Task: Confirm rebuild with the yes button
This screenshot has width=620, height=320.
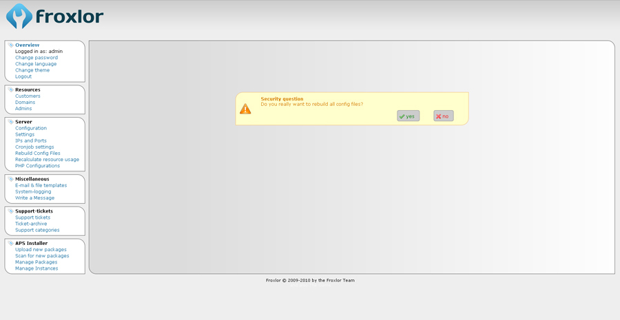Action: click(408, 116)
